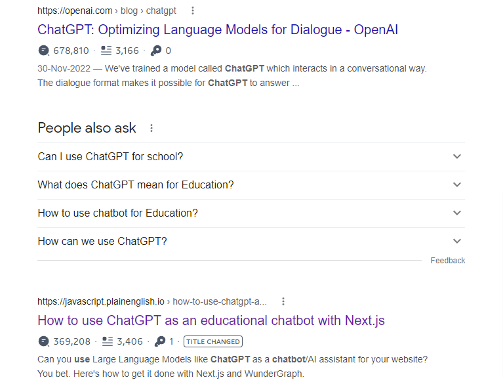Click the Feedback link below People also ask
503x390 pixels.
pyautogui.click(x=447, y=261)
